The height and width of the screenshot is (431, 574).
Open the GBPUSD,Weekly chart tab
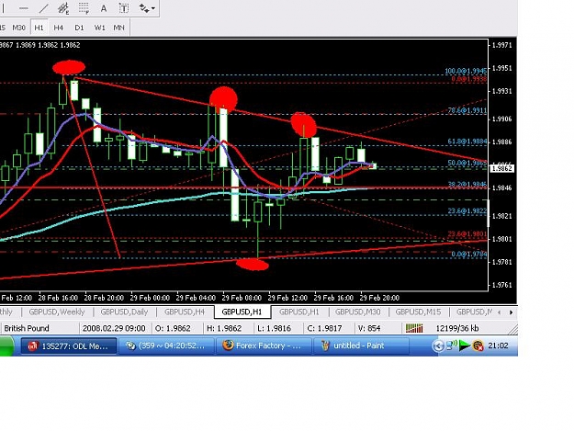[57, 312]
